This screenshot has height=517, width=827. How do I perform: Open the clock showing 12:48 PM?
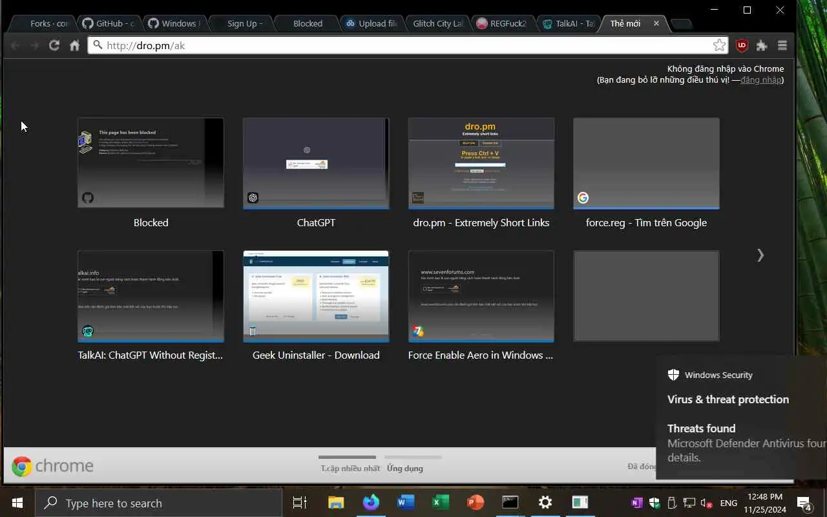[764, 503]
